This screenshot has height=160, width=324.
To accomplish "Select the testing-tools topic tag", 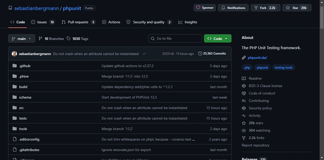I will pyautogui.click(x=283, y=68).
